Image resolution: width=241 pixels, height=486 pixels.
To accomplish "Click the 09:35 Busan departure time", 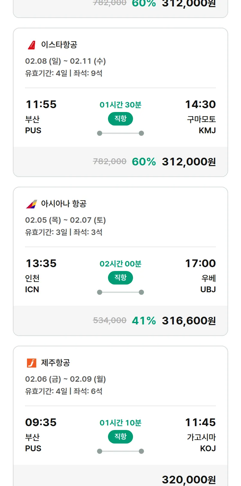I will 41,422.
